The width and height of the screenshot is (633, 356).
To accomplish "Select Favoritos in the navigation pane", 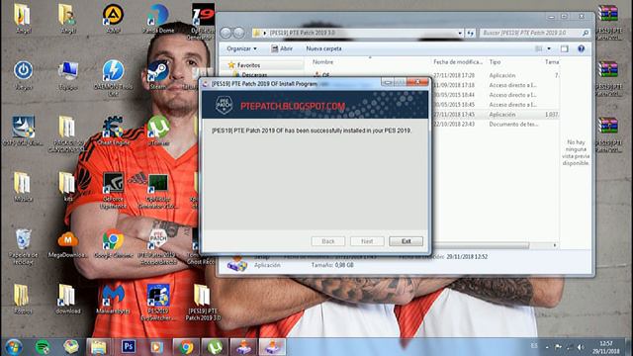I will click(248, 65).
